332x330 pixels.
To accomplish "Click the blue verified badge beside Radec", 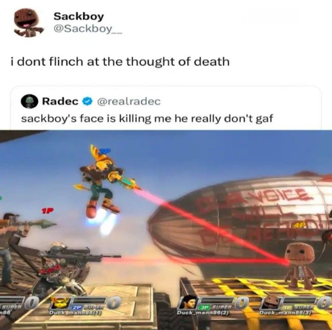I will tap(87, 101).
